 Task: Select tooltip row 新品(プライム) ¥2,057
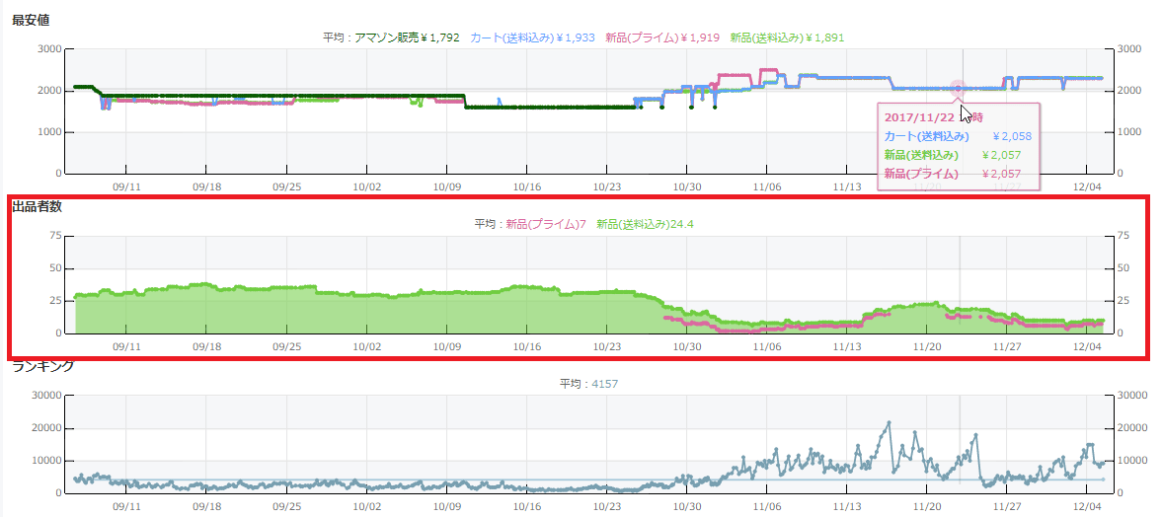[956, 174]
